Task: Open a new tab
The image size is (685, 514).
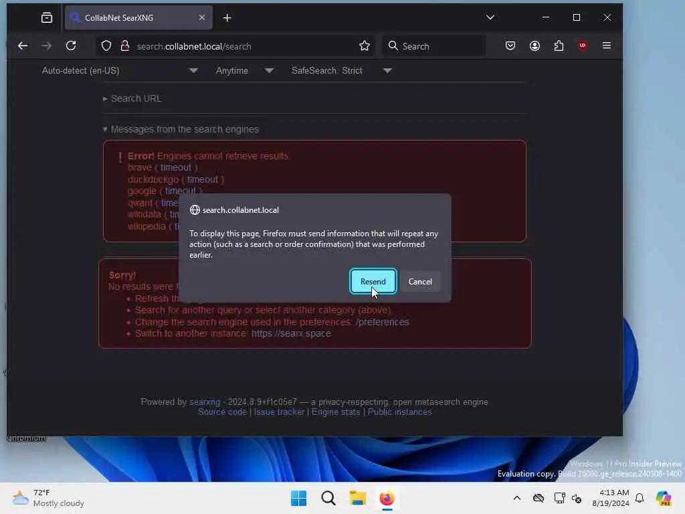Action: point(227,18)
